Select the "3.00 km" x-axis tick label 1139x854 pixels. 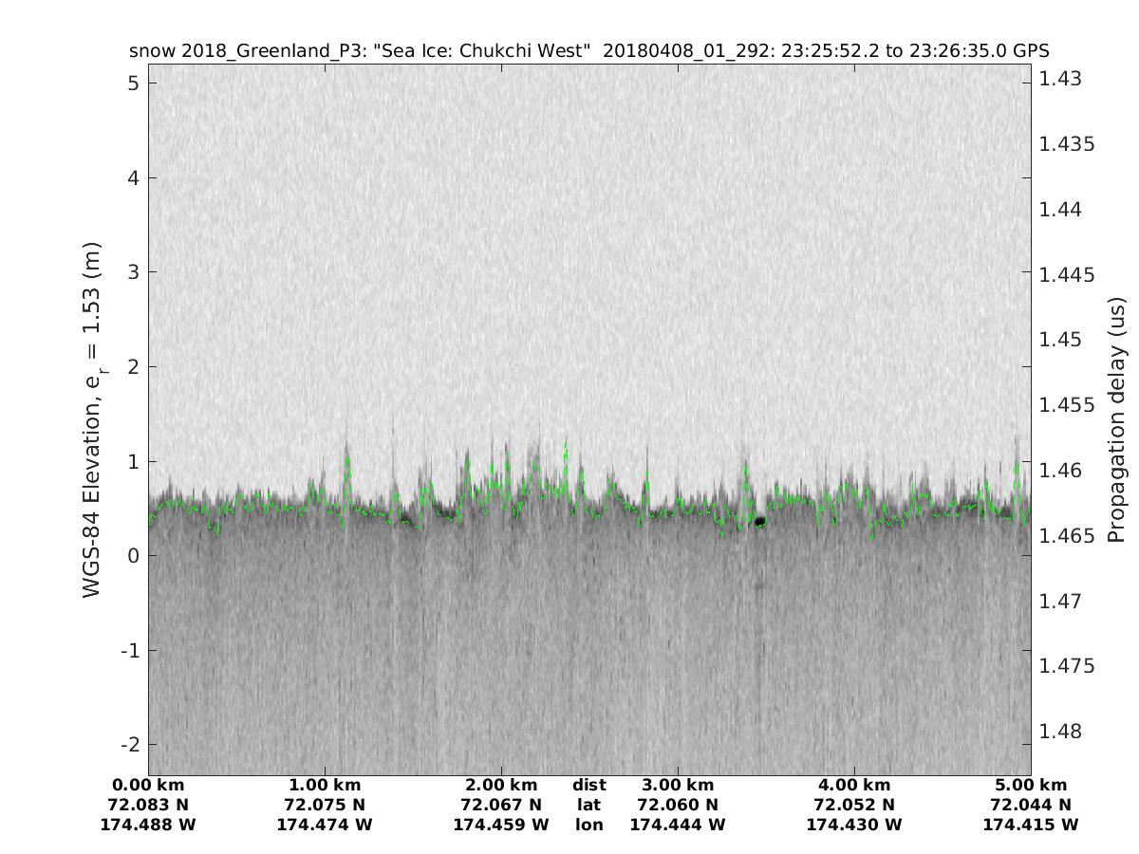678,785
